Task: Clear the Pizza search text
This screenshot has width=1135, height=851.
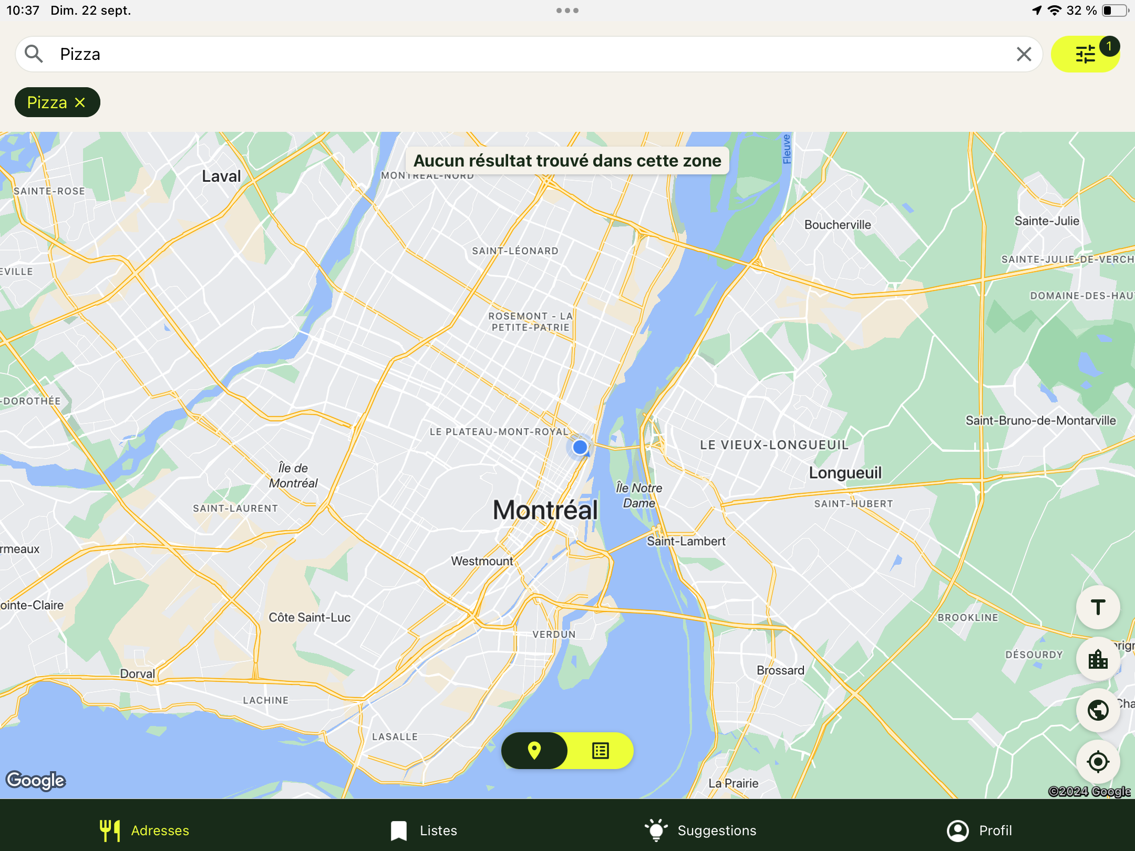Action: [1024, 54]
